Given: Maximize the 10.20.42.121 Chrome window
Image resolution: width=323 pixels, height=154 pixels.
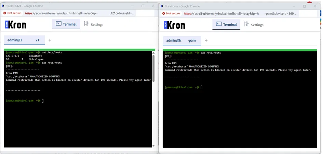Looking at the screenshot, I should pos(143,6).
